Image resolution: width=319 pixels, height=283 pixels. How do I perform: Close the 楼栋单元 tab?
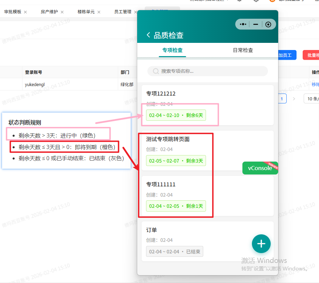pyautogui.click(x=99, y=12)
